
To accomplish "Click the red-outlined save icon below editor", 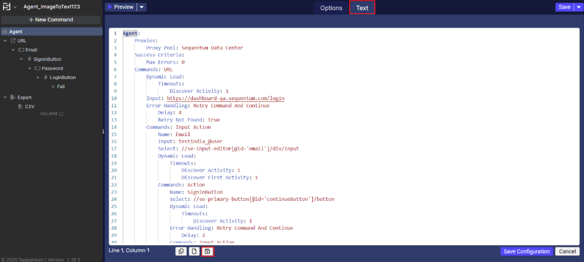I will click(x=207, y=251).
